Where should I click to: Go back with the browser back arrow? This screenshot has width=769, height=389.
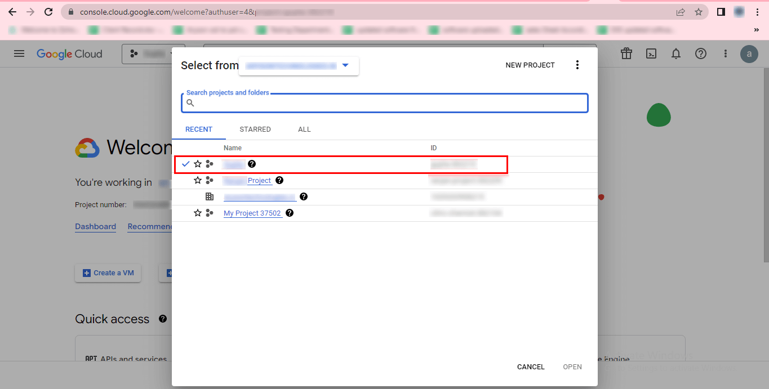(12, 12)
